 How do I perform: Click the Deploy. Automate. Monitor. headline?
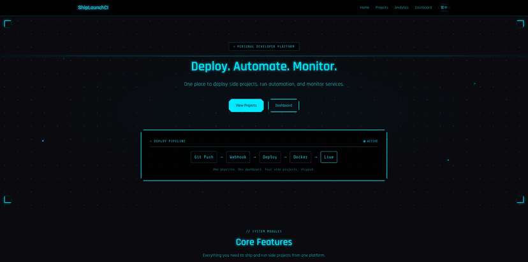click(264, 66)
